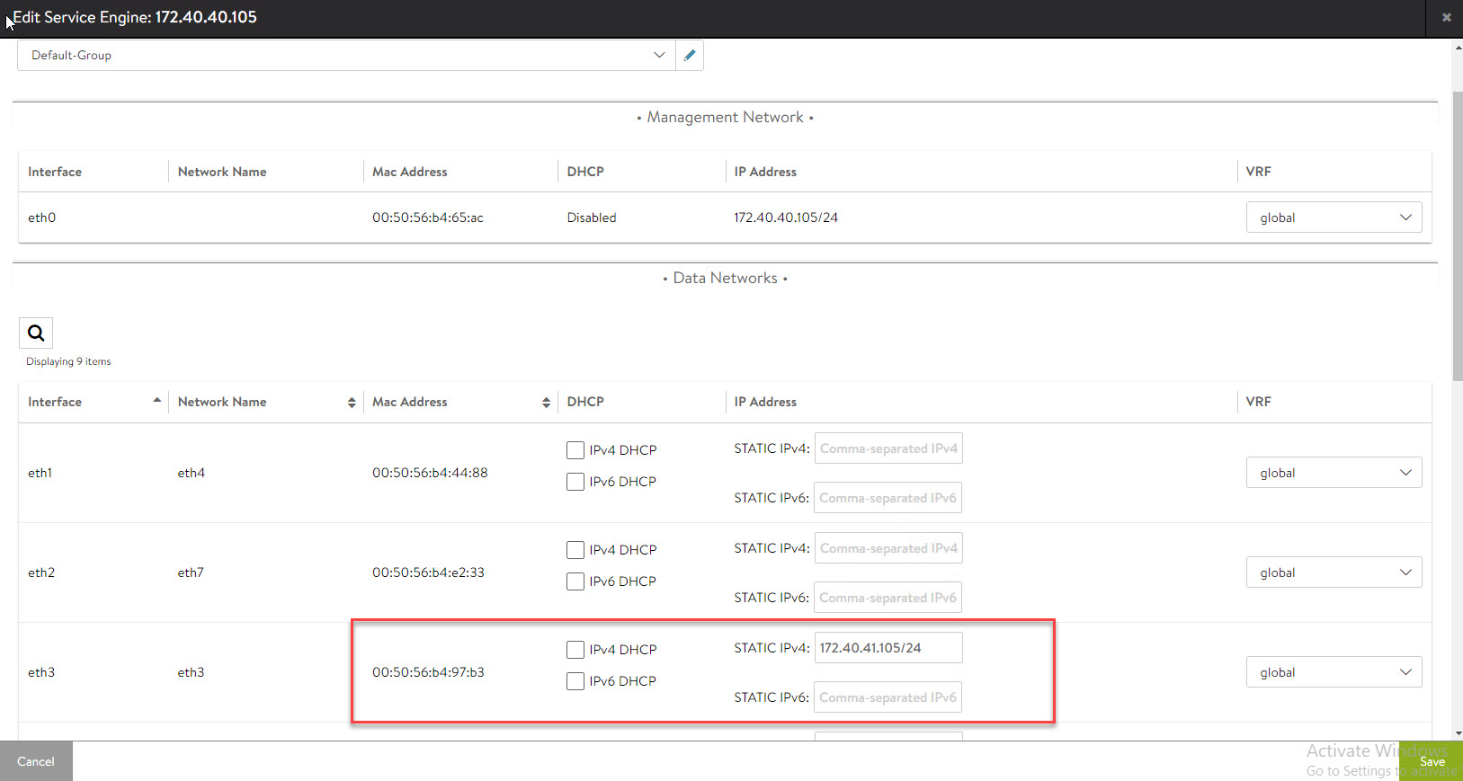Image resolution: width=1463 pixels, height=781 pixels.
Task: Sort by Mac Address column arrows
Action: click(546, 403)
